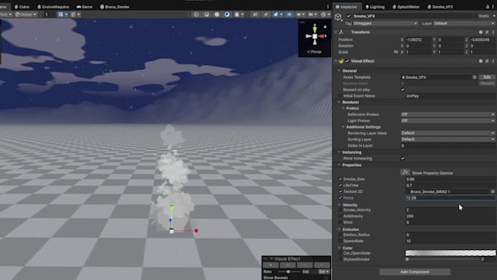
Task: Open the Rendering Layer Mask dropdown
Action: pyautogui.click(x=447, y=133)
